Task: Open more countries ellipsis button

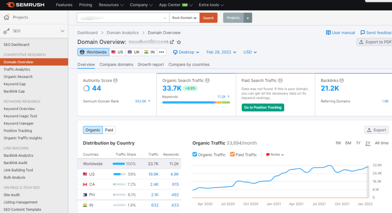Action: click(162, 52)
